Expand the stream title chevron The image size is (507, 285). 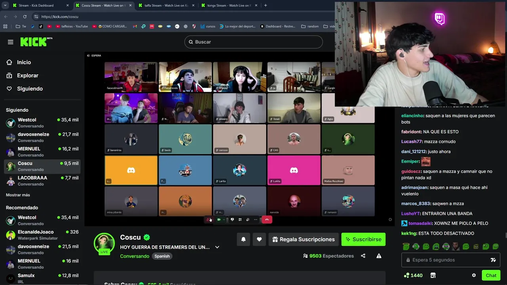[x=217, y=247]
